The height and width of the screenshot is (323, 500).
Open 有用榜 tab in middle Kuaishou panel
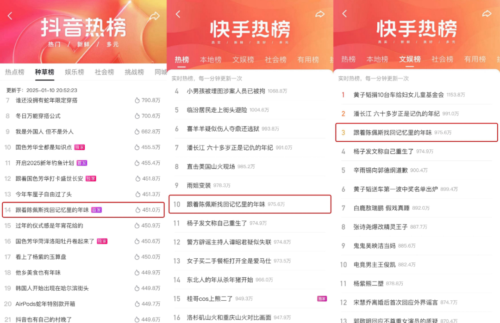tap(308, 60)
